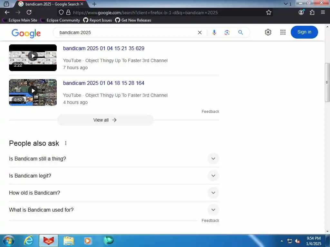
Task: Expand 'How old is Bandicam?' question
Action: point(114,193)
